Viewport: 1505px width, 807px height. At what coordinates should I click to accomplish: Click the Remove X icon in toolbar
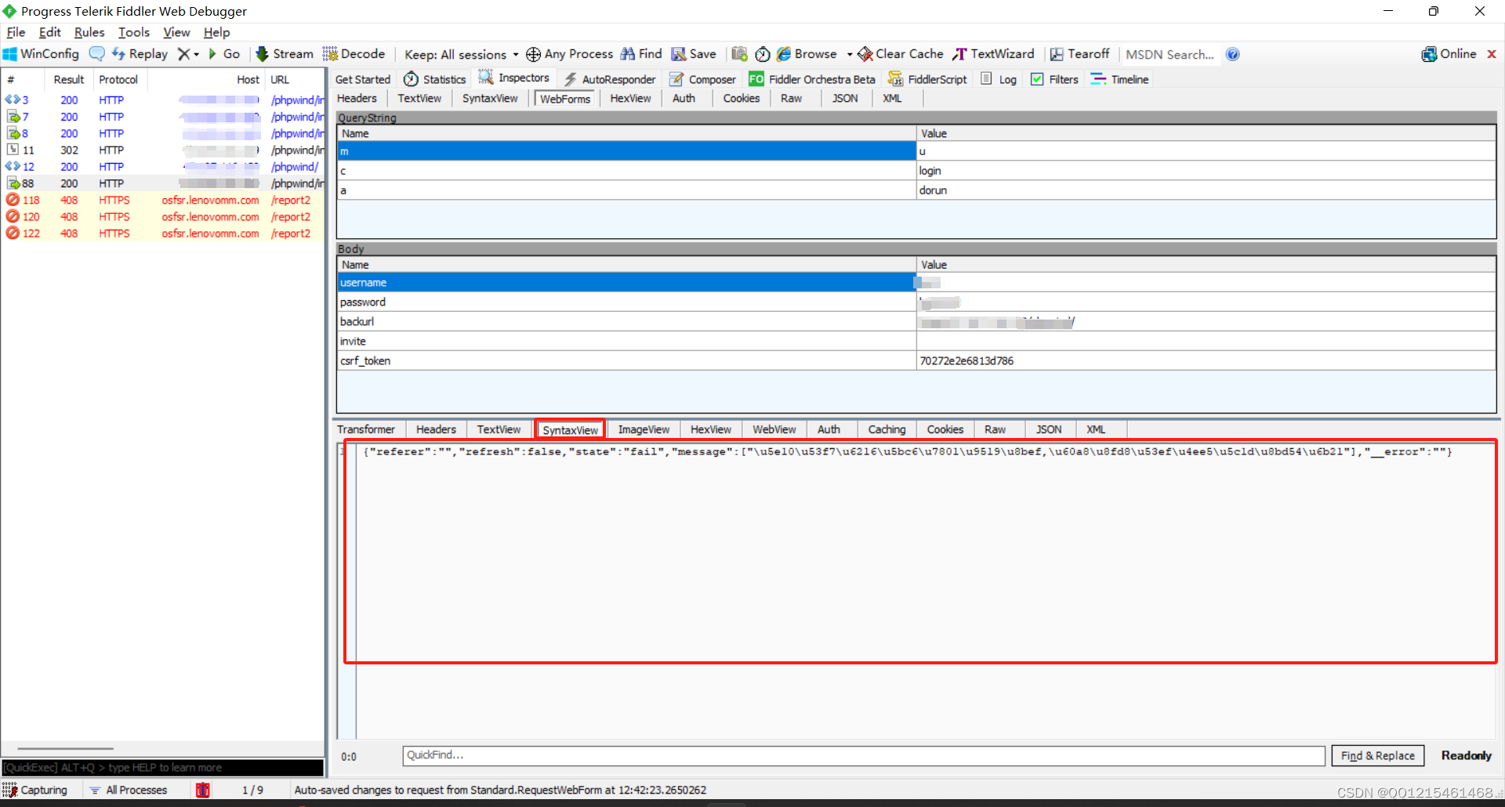click(x=183, y=54)
